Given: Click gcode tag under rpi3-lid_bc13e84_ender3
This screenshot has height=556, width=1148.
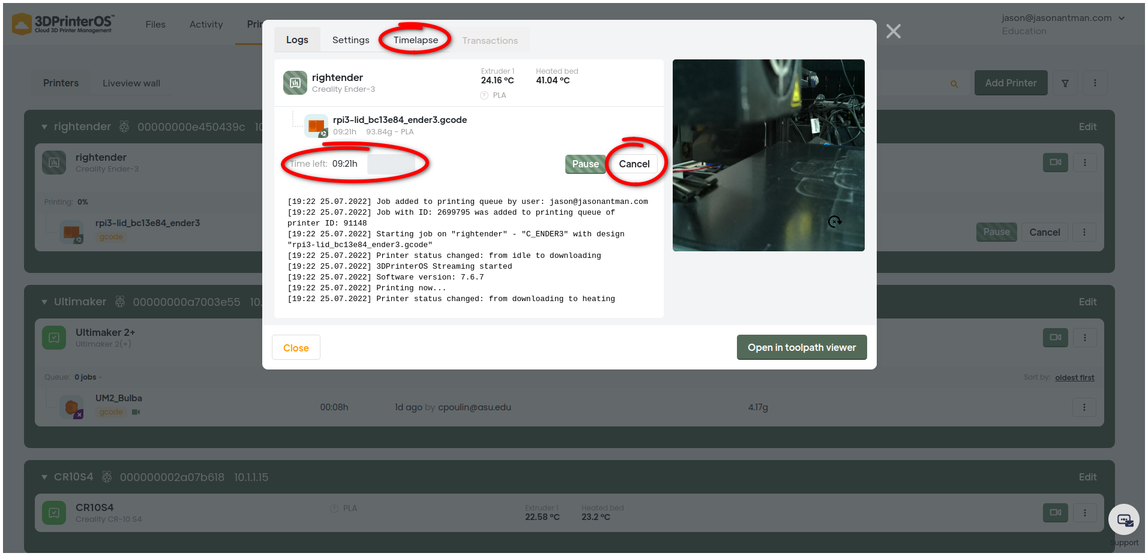Looking at the screenshot, I should coord(111,237).
